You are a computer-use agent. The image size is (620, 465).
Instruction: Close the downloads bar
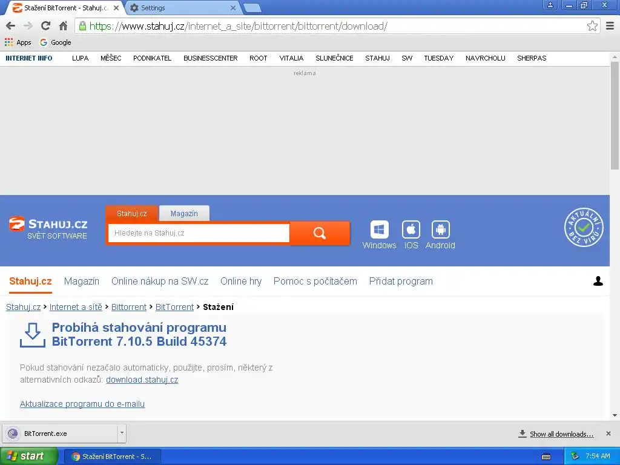(608, 434)
